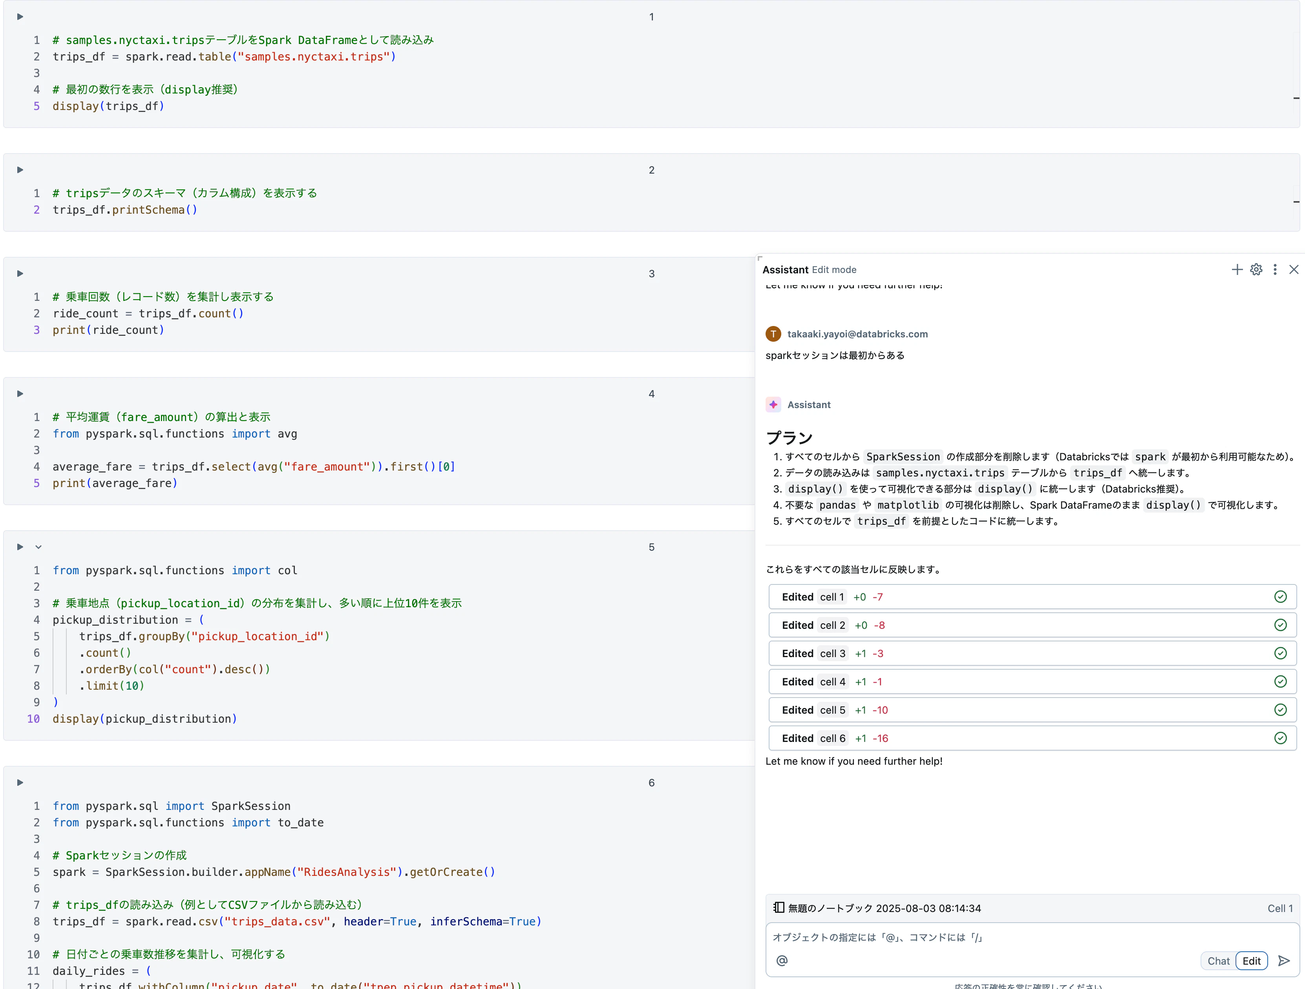
Task: Click print(ride_count) line in cell 3
Action: (108, 330)
